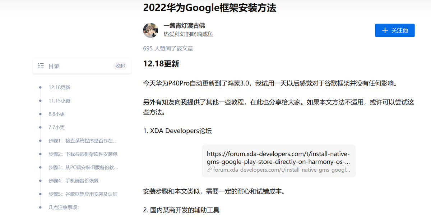Image resolution: width=431 pixels, height=220 pixels.
Task: Go to 步骤3：从PC端安装旧版备份软 section
Action: (83, 167)
